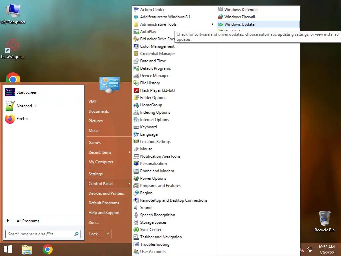
Task: Open File History icon
Action: tap(136, 83)
